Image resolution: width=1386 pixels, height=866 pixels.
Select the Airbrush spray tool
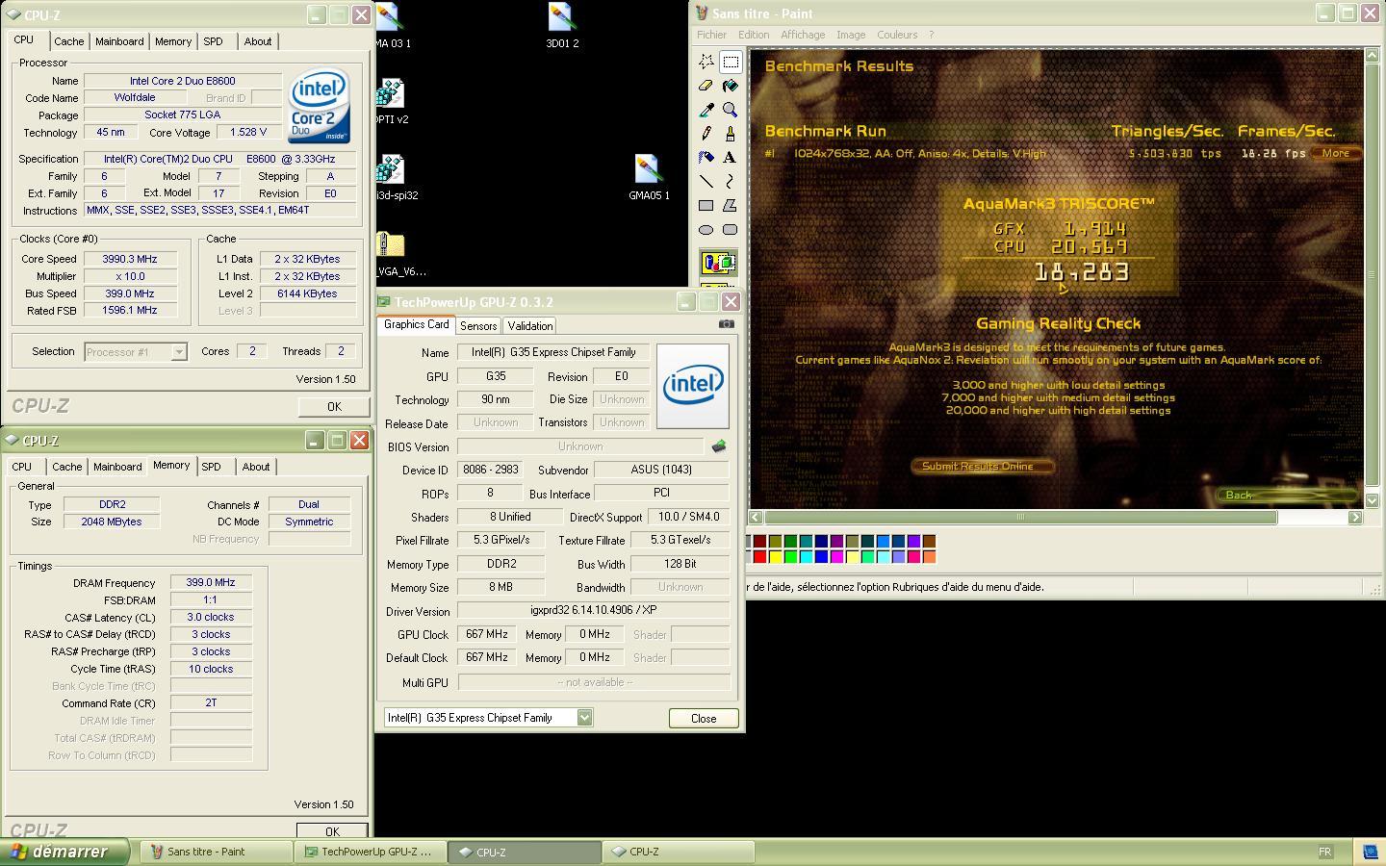[706, 157]
